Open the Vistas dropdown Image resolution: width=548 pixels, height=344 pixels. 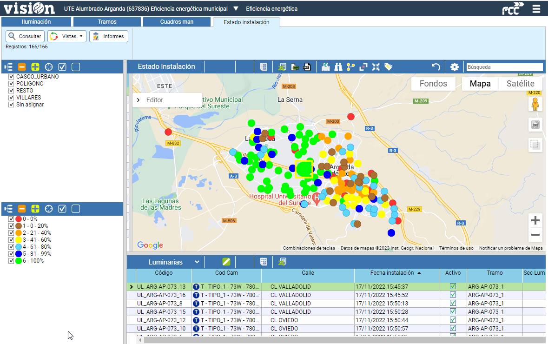(x=67, y=36)
